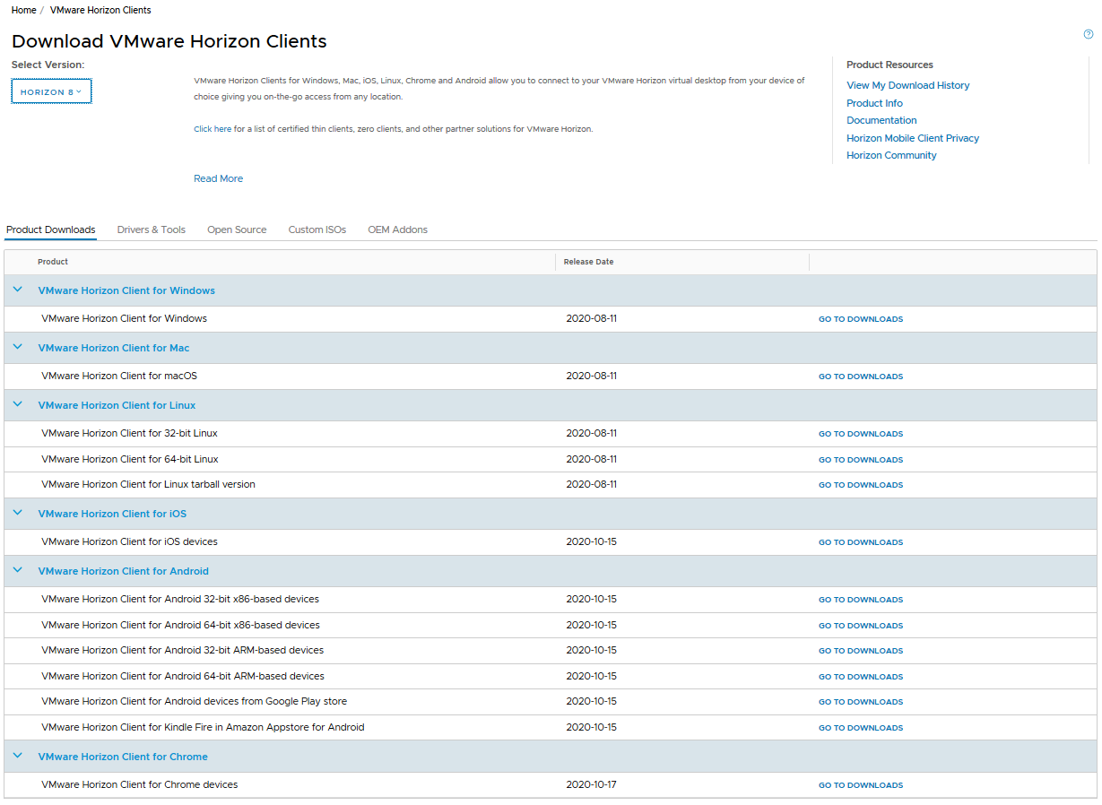Screen dimensions: 1102x805
Task: Click the VMware Horizon Clients breadcrumb
Action: pos(100,11)
